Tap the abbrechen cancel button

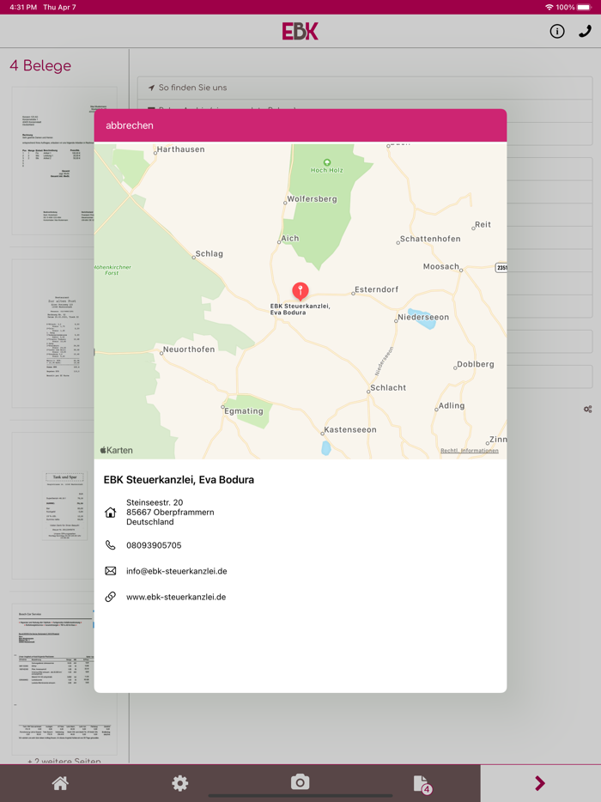pyautogui.click(x=130, y=125)
